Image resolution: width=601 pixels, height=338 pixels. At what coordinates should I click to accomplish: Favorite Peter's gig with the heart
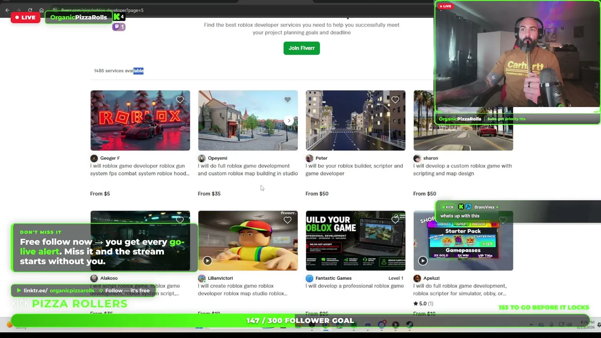tap(395, 100)
